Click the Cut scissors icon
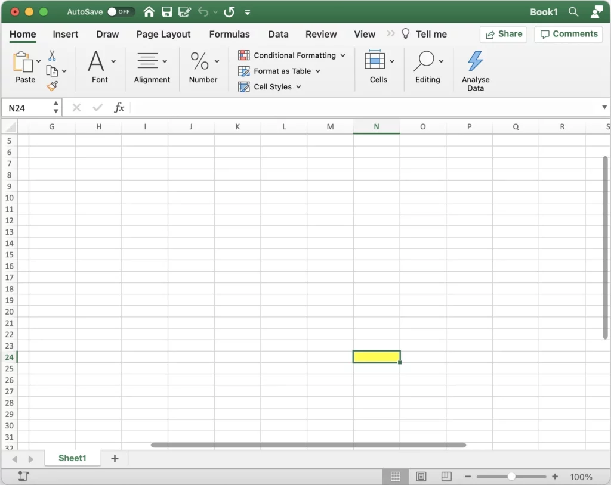The height and width of the screenshot is (485, 611). click(x=52, y=56)
